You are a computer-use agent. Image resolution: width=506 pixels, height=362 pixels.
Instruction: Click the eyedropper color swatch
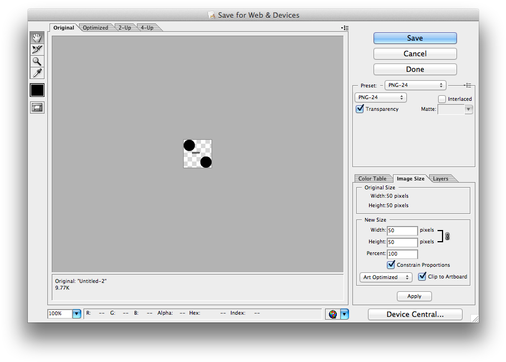click(x=37, y=90)
